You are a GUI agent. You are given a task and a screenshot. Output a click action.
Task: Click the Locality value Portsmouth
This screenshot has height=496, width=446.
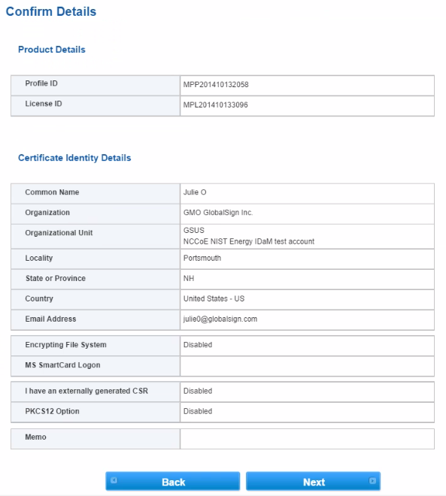pos(202,258)
